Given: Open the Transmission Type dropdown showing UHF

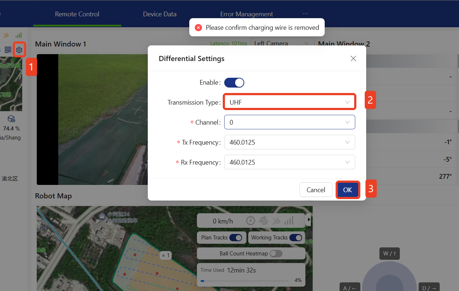Looking at the screenshot, I should (x=289, y=102).
